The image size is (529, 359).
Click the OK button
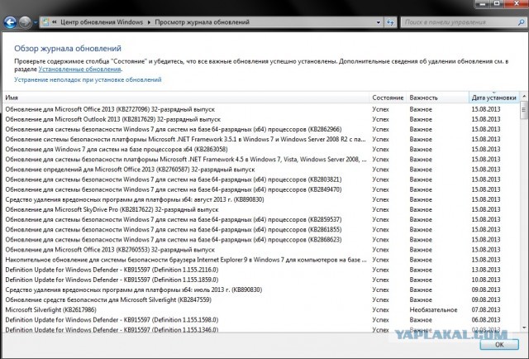pos(499,344)
